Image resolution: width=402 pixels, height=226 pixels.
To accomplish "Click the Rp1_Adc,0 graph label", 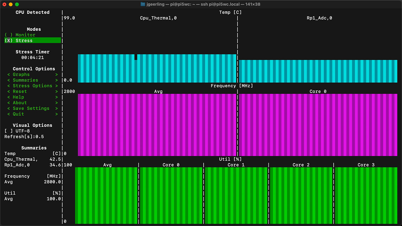I will point(319,18).
